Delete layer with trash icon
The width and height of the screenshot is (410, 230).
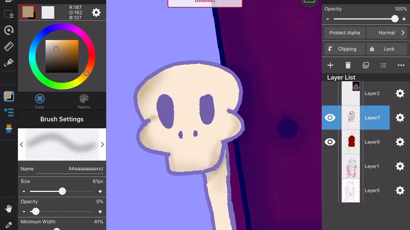pyautogui.click(x=348, y=65)
